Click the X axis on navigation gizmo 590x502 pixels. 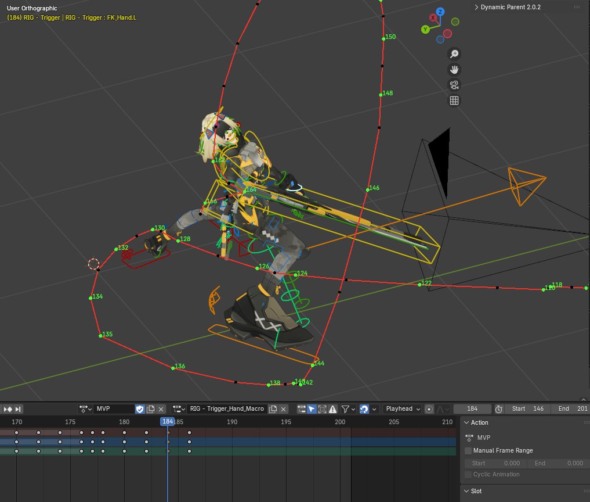coord(433,17)
